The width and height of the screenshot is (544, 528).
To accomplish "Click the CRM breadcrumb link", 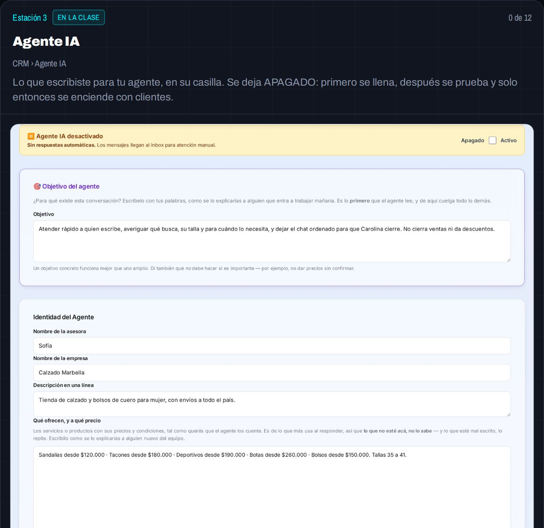I will (x=21, y=64).
